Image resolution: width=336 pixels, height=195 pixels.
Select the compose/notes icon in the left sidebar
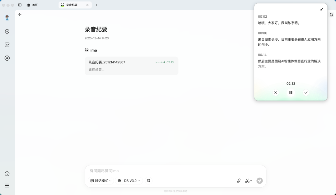7,45
